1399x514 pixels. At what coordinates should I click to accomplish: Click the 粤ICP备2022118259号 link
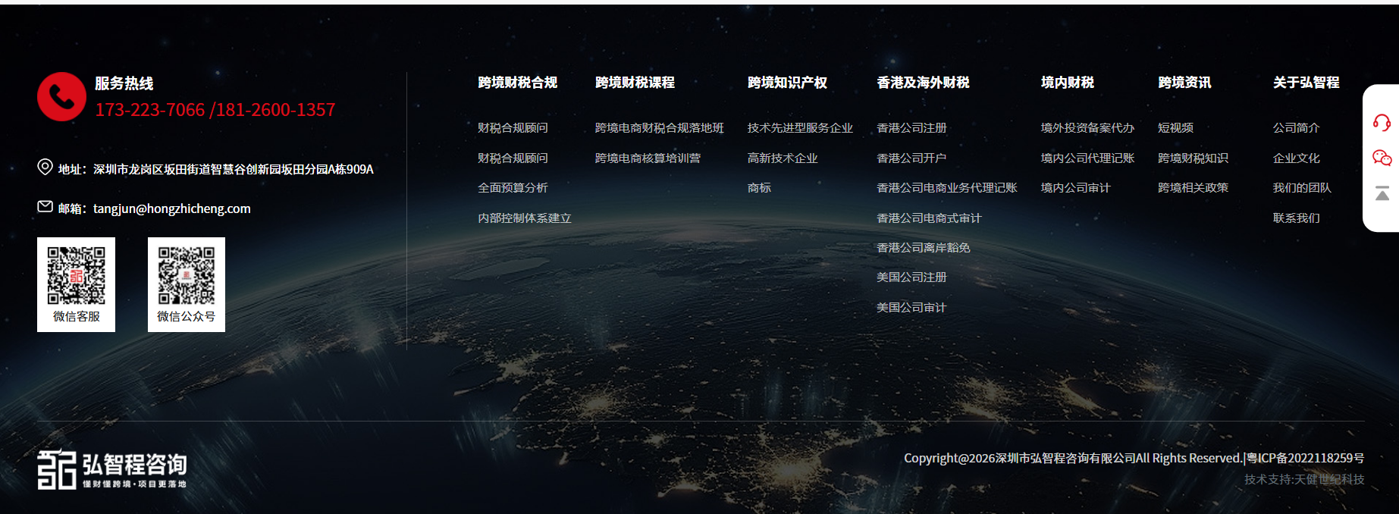(1306, 458)
